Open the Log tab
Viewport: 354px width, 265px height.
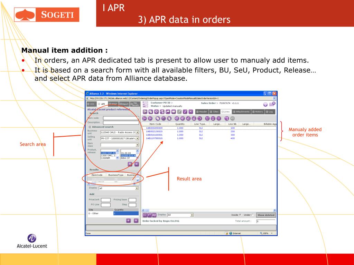(269, 111)
